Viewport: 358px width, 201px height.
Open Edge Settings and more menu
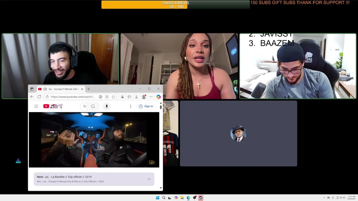point(151,97)
